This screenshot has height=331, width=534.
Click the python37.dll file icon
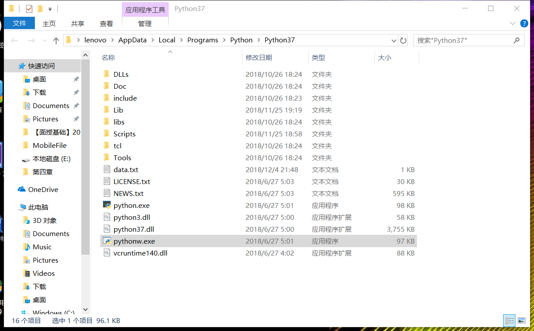[x=106, y=229]
